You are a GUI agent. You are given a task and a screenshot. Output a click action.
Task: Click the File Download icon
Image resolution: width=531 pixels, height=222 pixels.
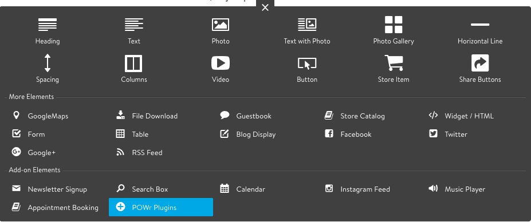120,115
